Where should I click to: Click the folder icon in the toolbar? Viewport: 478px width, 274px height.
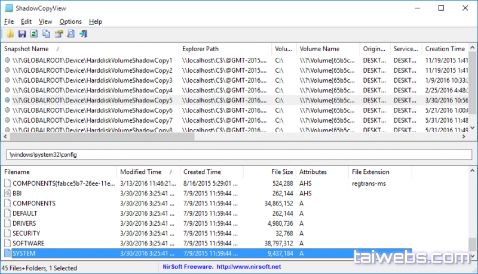pyautogui.click(x=9, y=34)
